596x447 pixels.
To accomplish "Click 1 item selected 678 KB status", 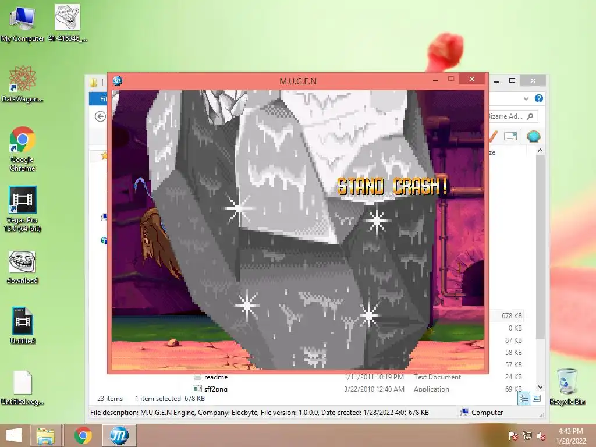I will pyautogui.click(x=170, y=398).
